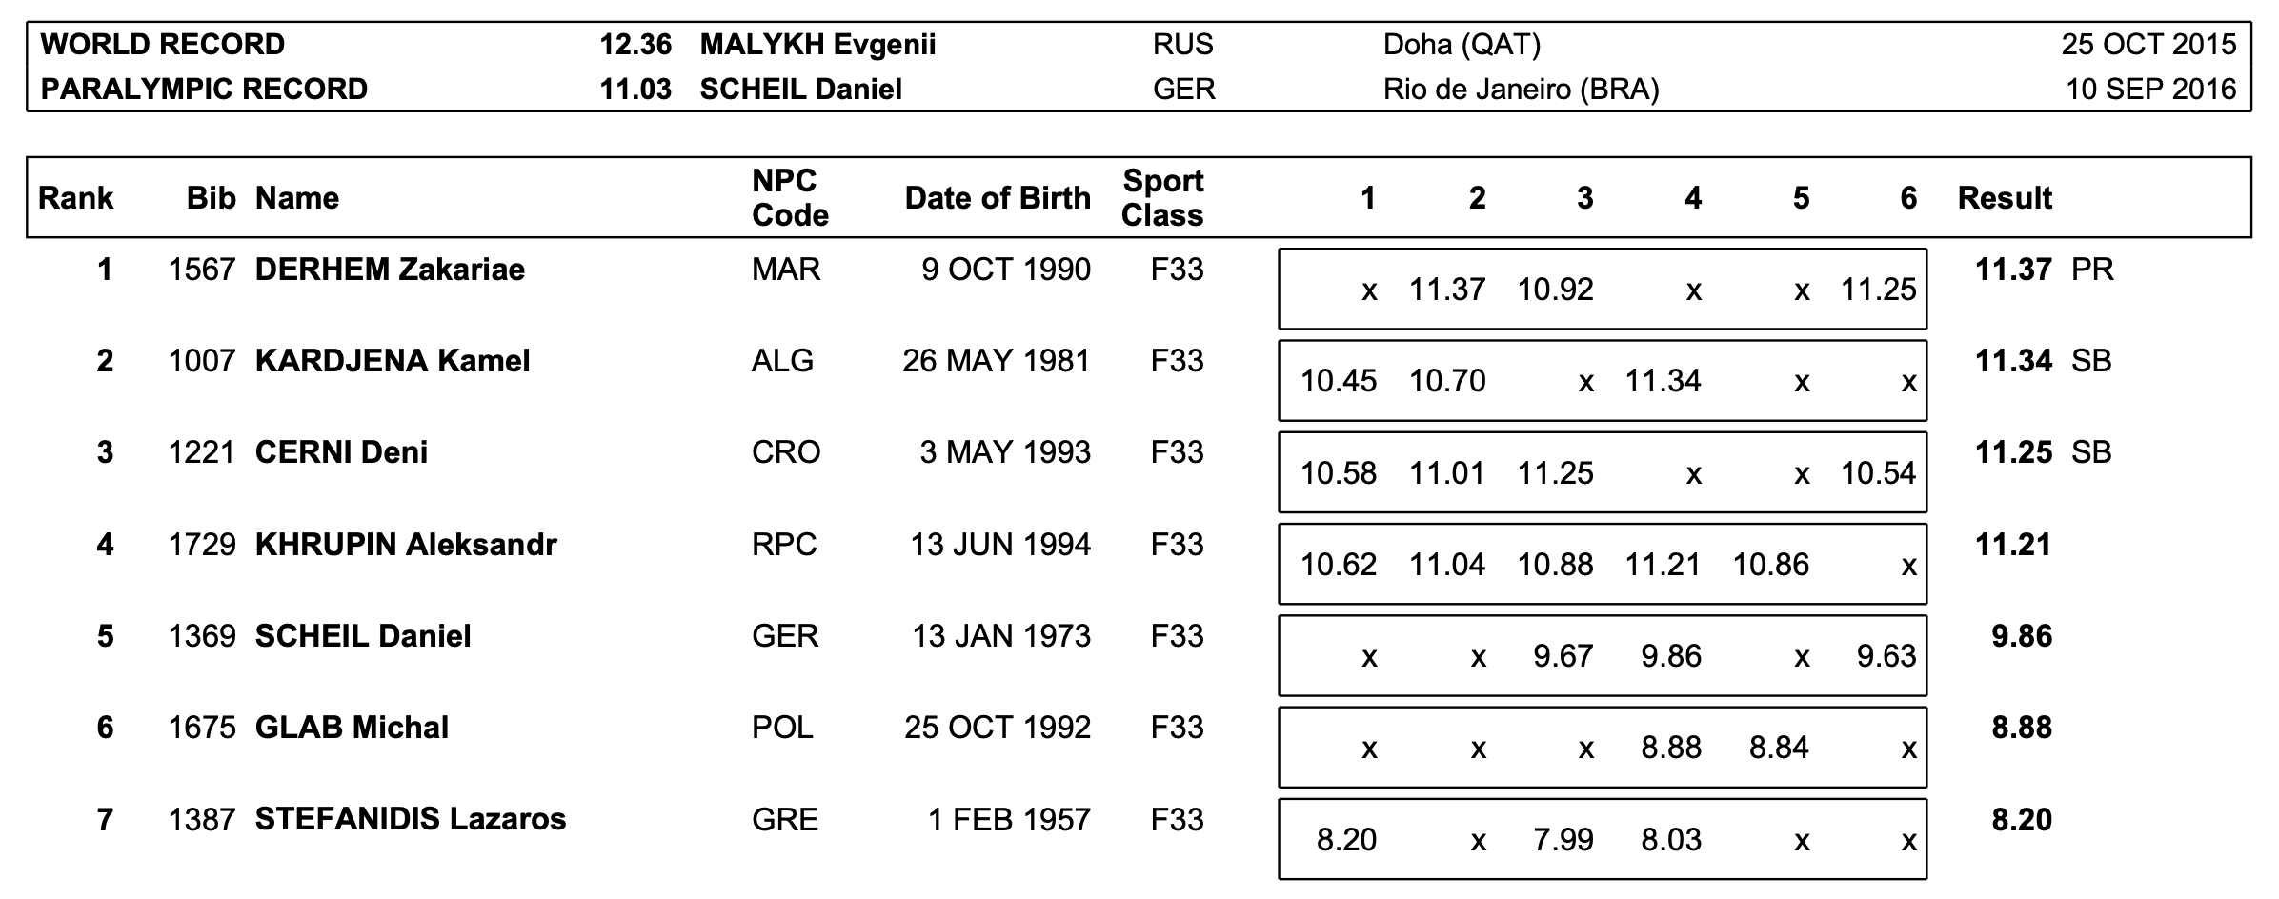Click the Date of Birth header
The height and width of the screenshot is (899, 2279).
997,198
